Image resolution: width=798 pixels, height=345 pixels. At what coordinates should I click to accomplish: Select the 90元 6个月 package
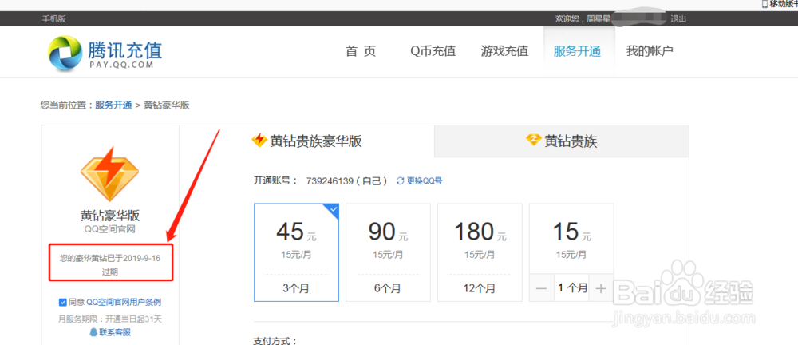[x=388, y=252]
